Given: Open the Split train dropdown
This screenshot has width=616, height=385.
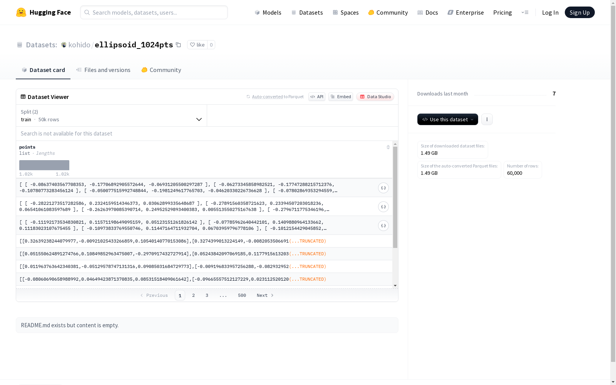Looking at the screenshot, I should 112,115.
